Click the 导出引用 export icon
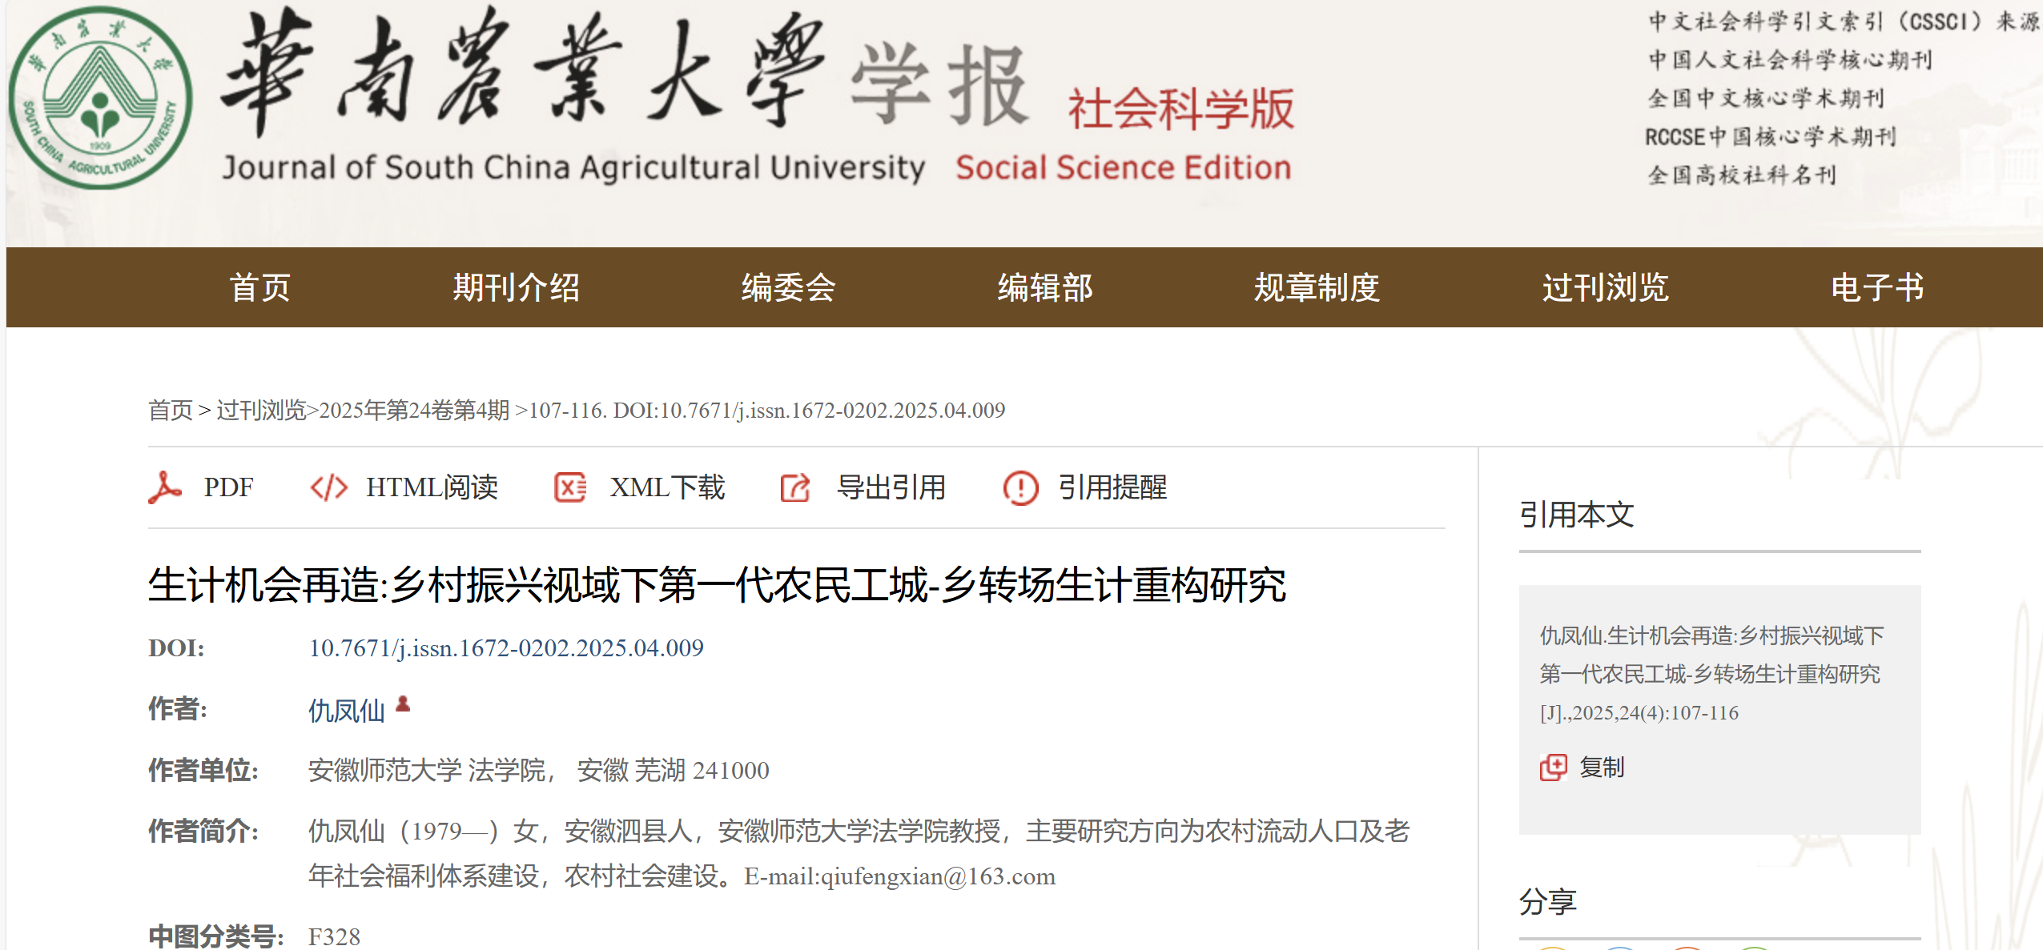Image resolution: width=2043 pixels, height=950 pixels. tap(795, 487)
